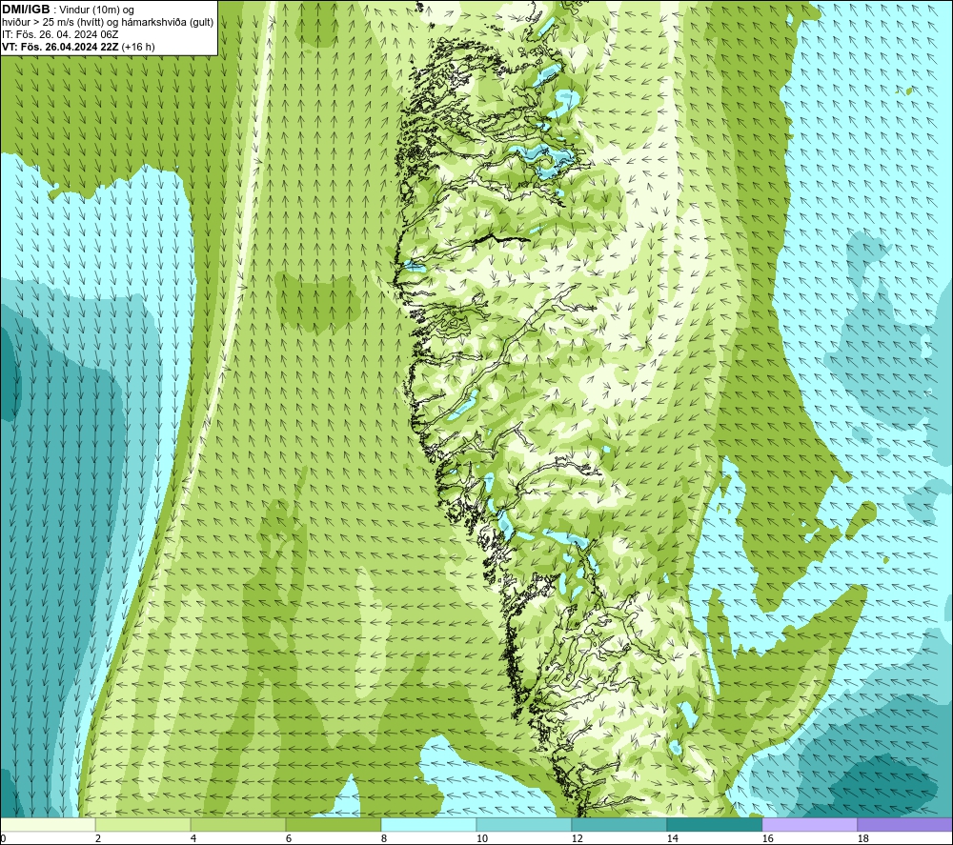The image size is (953, 845).
Task: Click the legend scale label '6'
Action: coord(289,839)
